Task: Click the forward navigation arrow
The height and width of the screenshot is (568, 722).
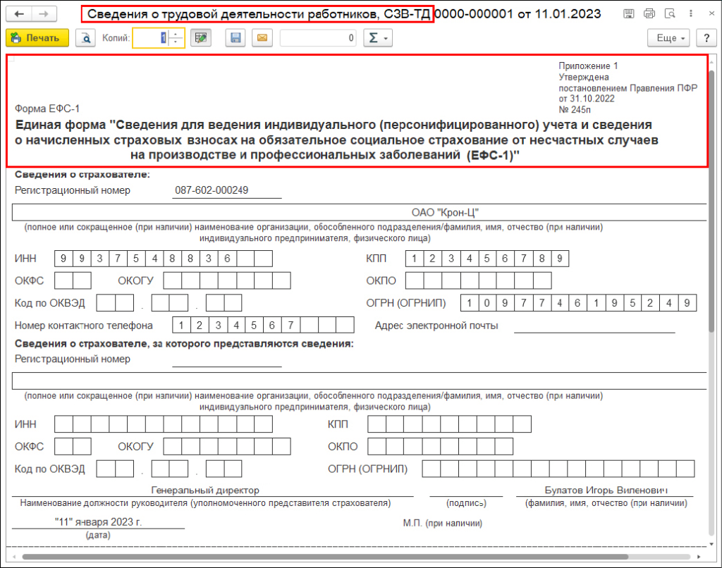Action: tap(43, 14)
